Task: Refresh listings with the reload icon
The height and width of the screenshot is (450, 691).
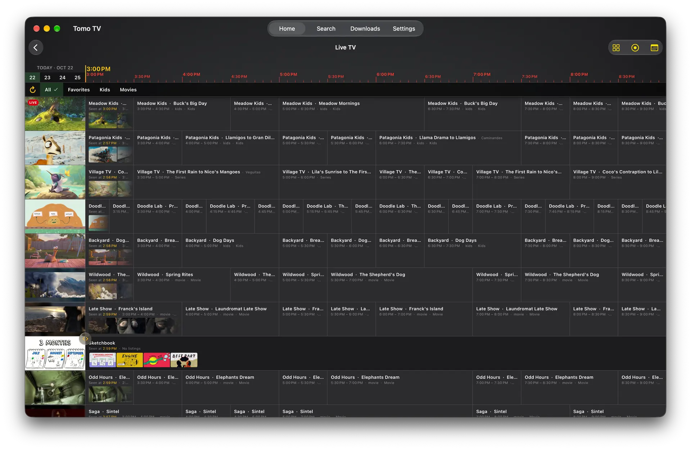Action: point(32,89)
